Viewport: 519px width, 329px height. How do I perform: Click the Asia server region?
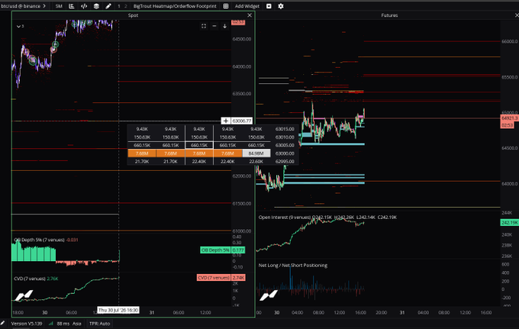[77, 324]
